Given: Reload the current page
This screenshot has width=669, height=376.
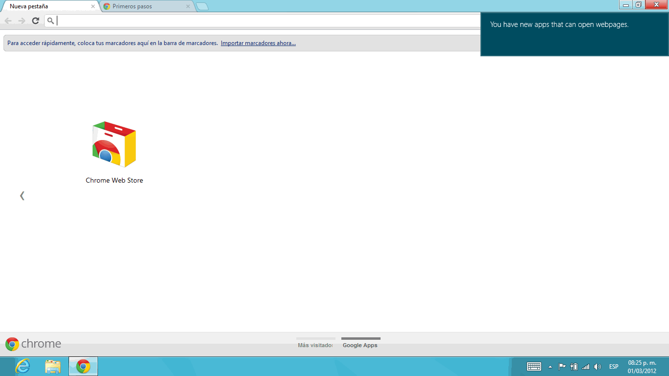Looking at the screenshot, I should [35, 21].
